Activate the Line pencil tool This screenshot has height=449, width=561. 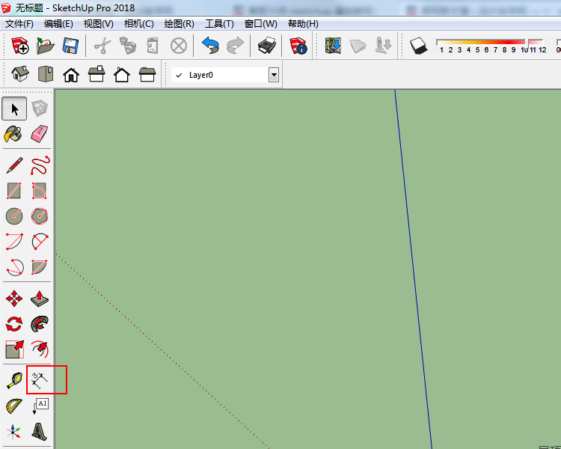tap(13, 165)
